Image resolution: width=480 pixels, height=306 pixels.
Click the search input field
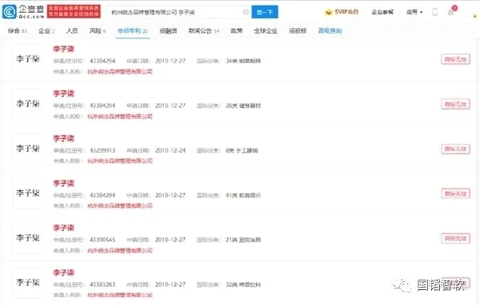click(x=179, y=12)
